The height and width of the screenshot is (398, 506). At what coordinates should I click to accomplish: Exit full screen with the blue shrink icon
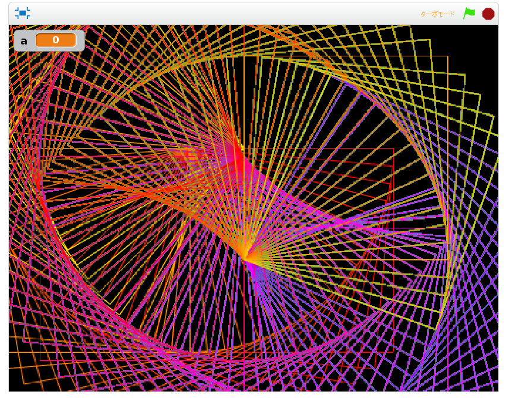click(23, 13)
